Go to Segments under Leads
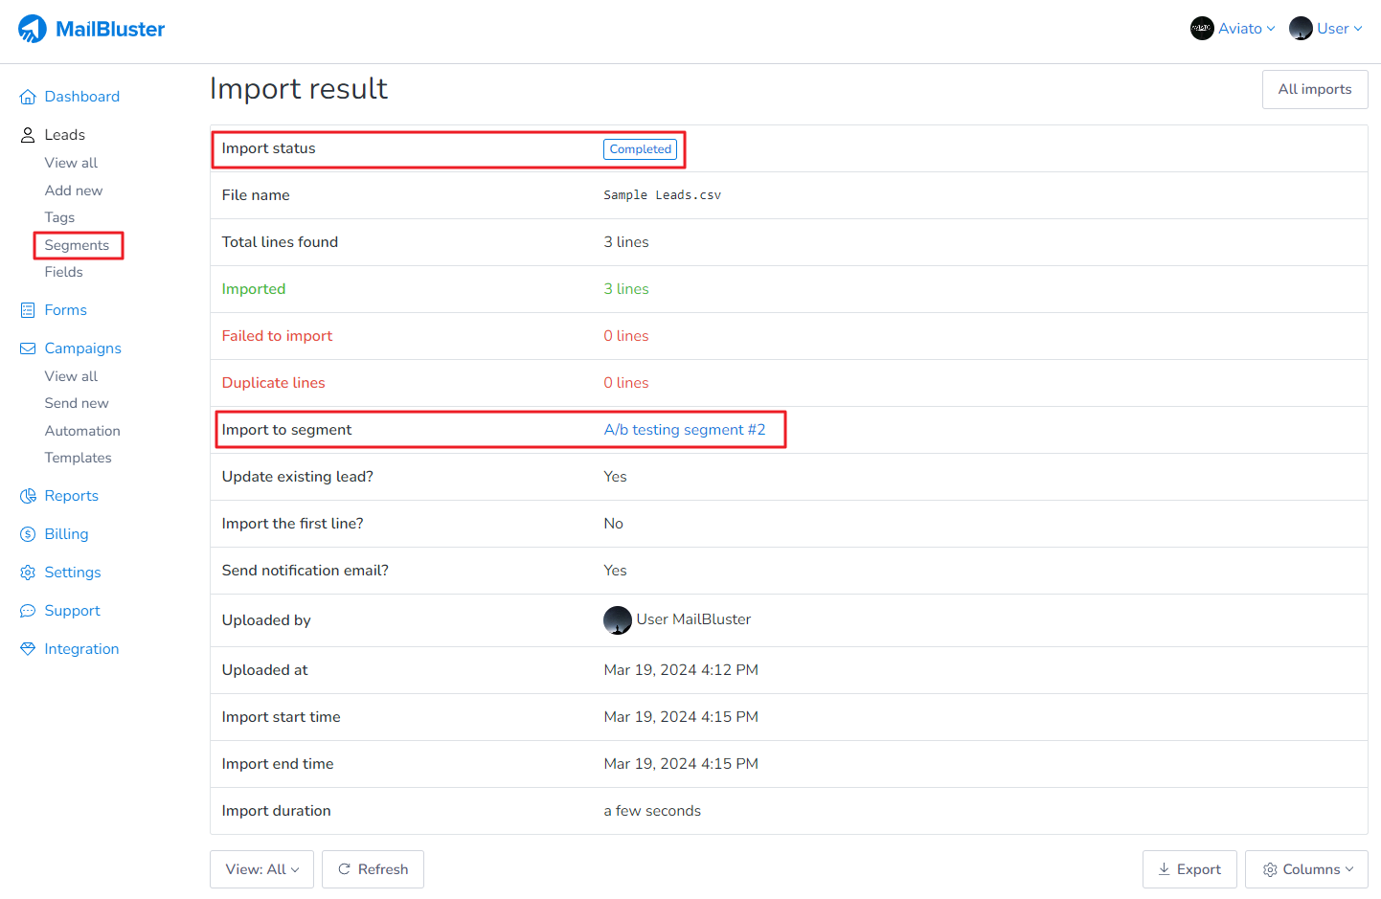The height and width of the screenshot is (899, 1381). coord(77,245)
